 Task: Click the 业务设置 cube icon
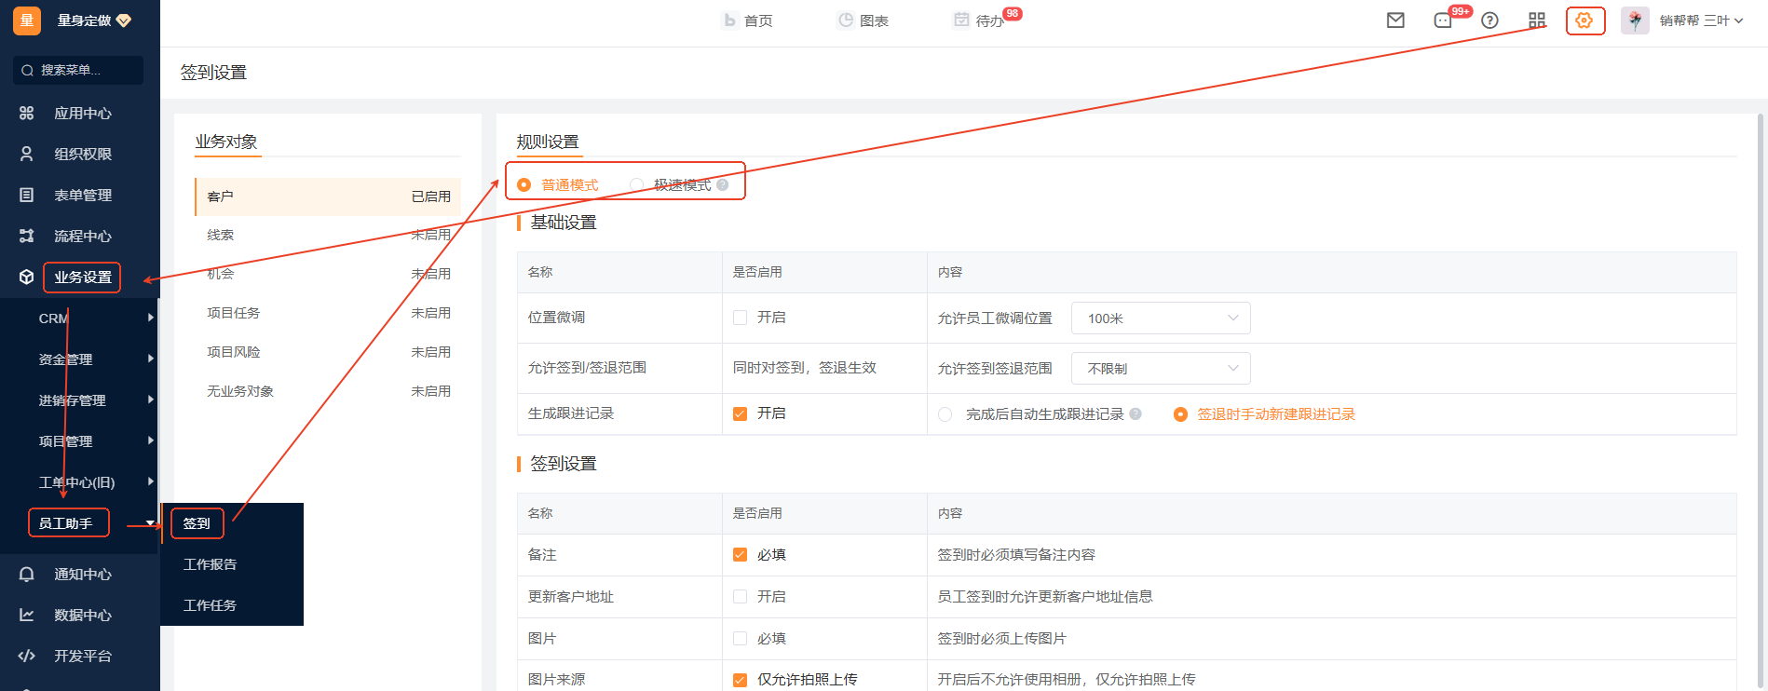[x=27, y=277]
